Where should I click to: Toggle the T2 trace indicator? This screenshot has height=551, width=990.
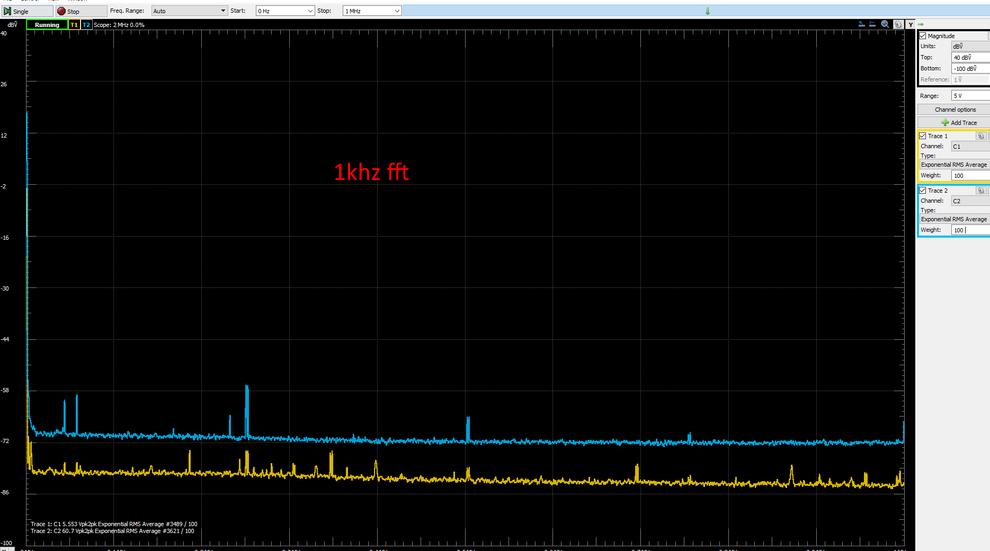[x=86, y=25]
